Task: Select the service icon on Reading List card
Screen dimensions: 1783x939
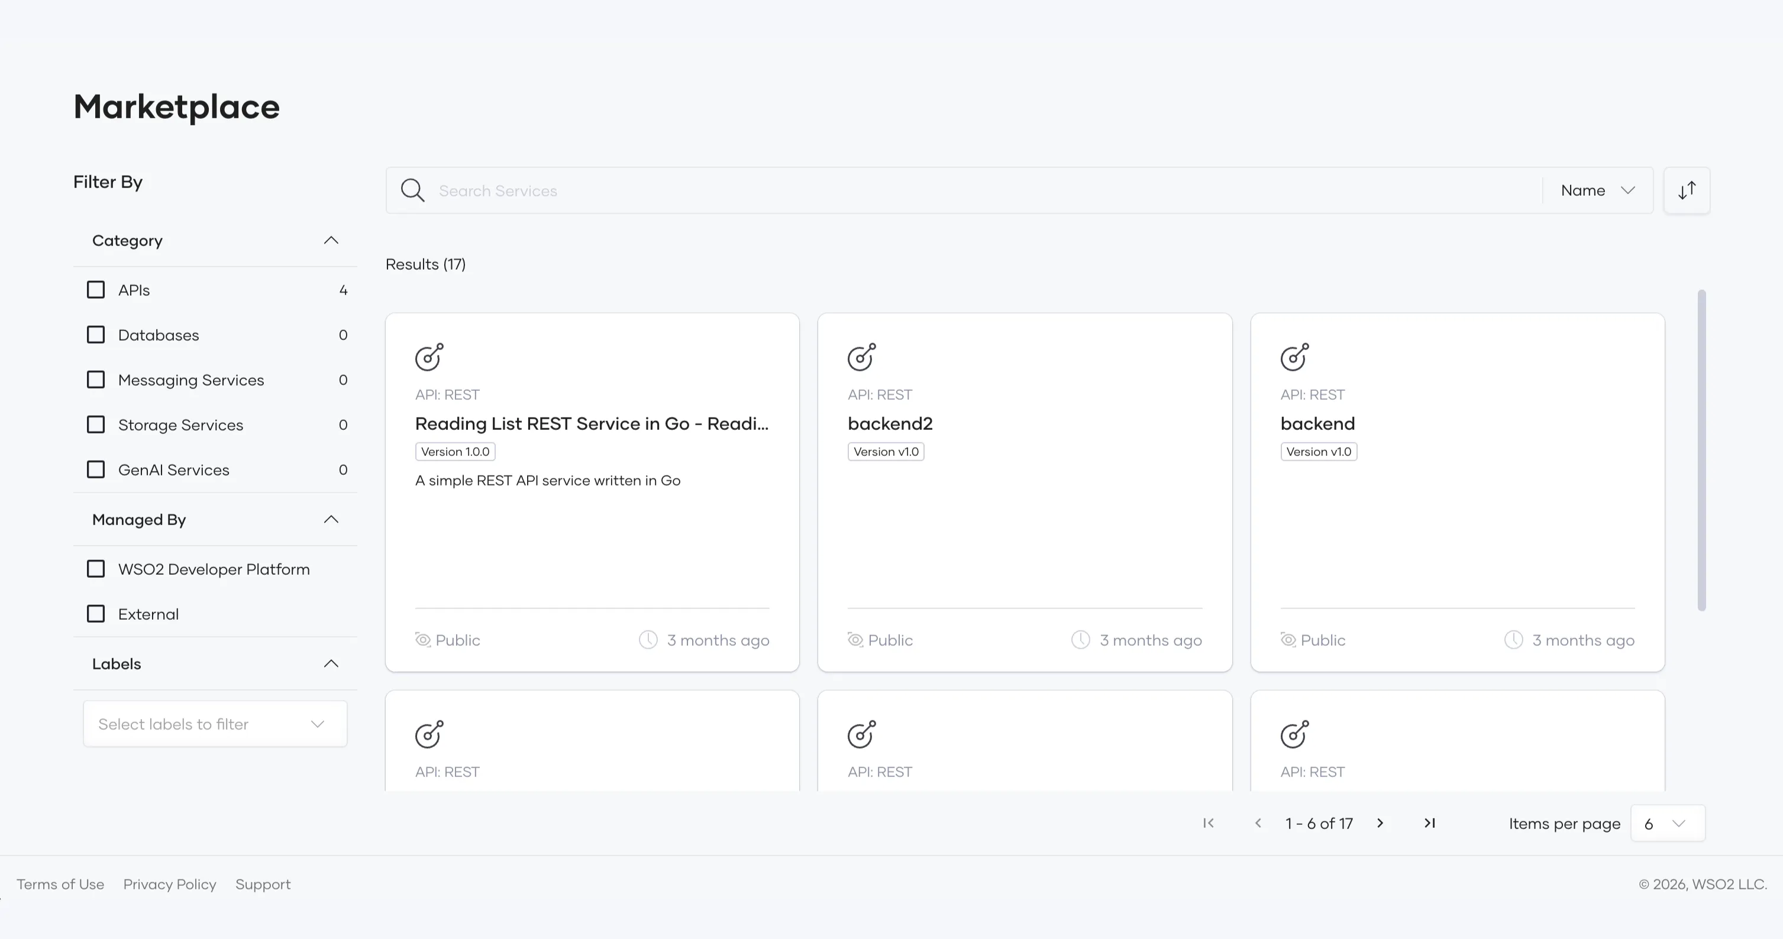Action: tap(429, 357)
